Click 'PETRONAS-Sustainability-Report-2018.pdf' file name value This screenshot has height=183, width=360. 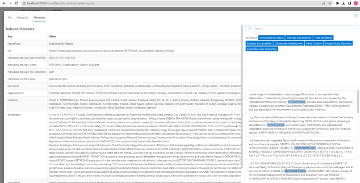[74, 65]
